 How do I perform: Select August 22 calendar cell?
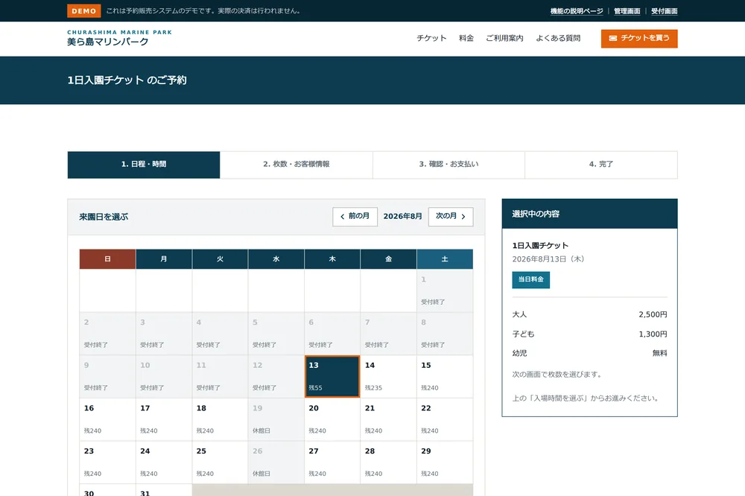point(445,419)
